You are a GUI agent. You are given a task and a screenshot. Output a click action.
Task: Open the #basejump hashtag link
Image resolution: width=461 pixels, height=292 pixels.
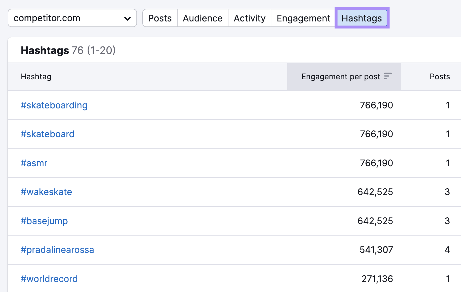click(x=44, y=221)
